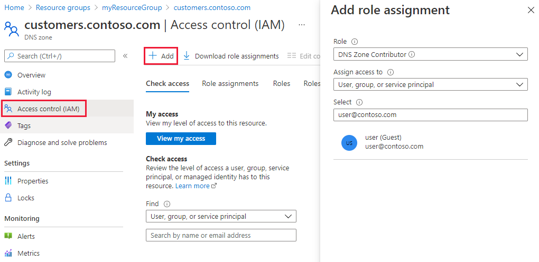Open the Activity log
Viewport: 539px width, 262px height.
(x=34, y=92)
